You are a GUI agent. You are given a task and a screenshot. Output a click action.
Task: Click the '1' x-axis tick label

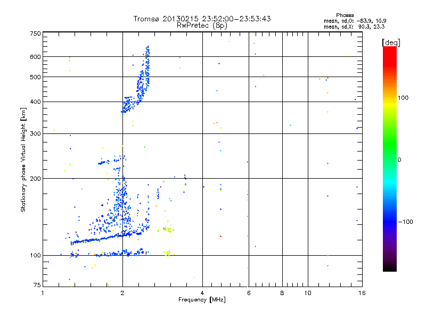point(43,293)
